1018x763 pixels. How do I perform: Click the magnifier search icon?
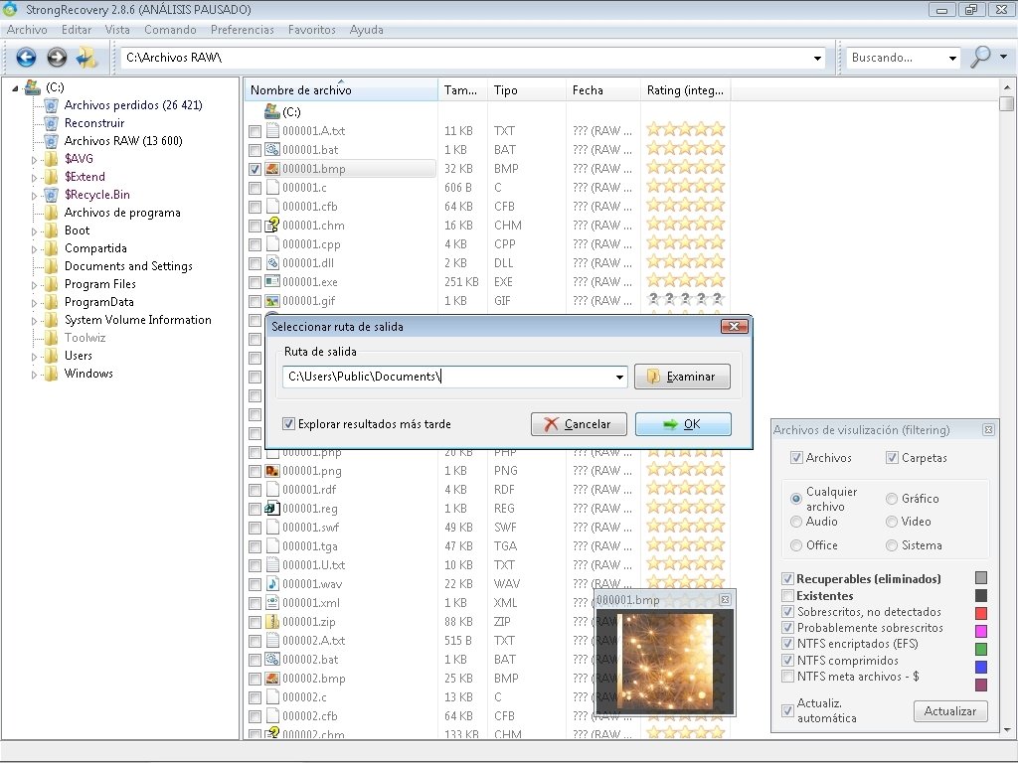[x=980, y=57]
